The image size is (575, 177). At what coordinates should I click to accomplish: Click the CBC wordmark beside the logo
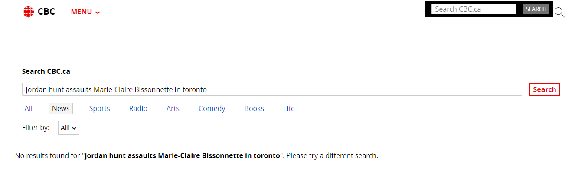(x=46, y=12)
